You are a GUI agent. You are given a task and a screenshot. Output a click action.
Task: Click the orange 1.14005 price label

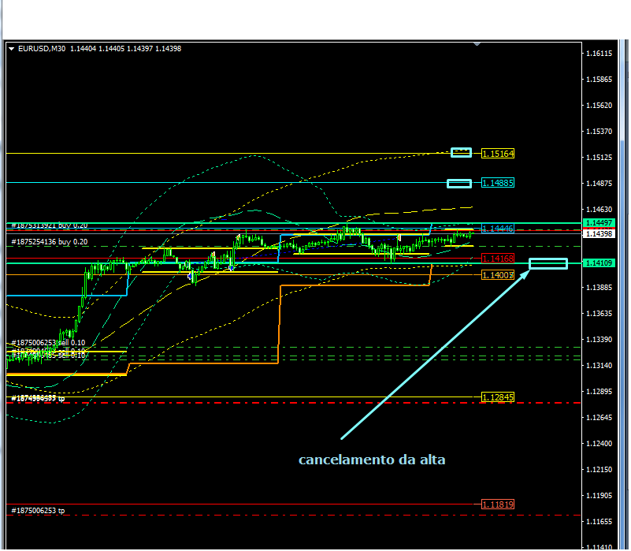point(498,274)
